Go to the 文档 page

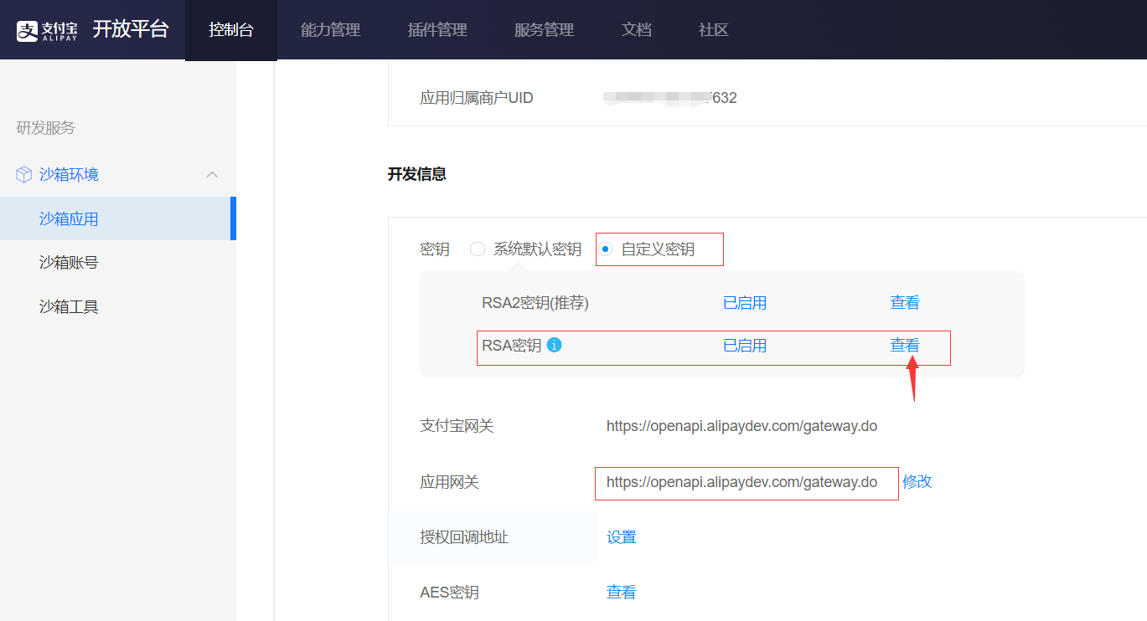point(637,30)
